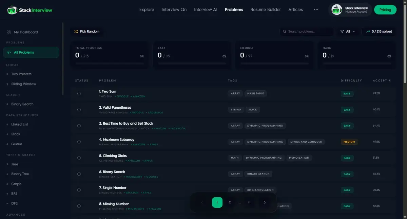Click the BIT MANIPULATION tag
Image resolution: width=407 pixels, height=219 pixels.
click(x=260, y=190)
